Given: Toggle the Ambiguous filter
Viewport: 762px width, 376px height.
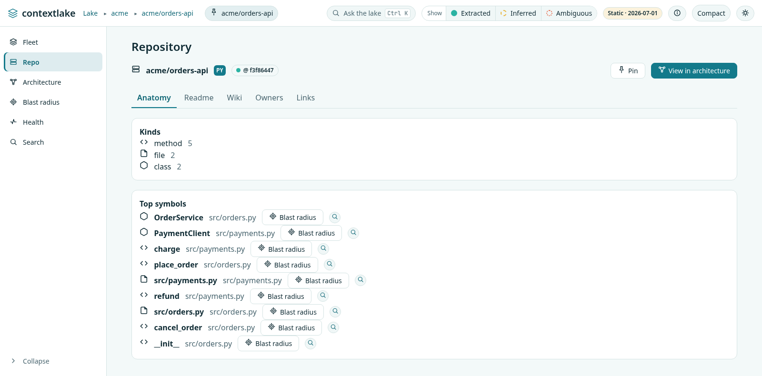Looking at the screenshot, I should [x=569, y=13].
